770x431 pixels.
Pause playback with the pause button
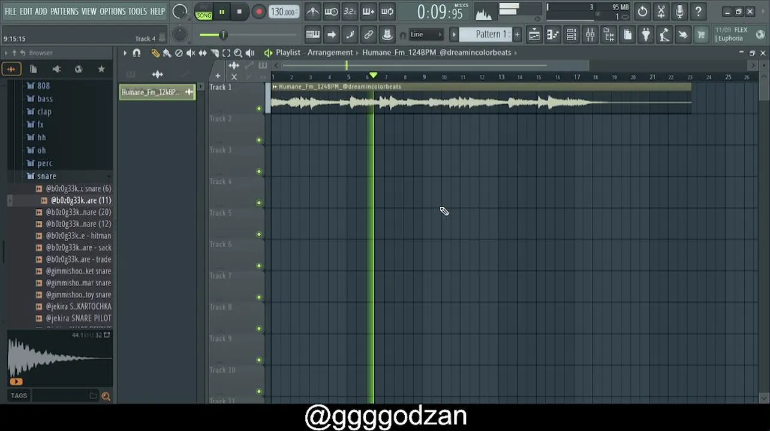[x=222, y=12]
